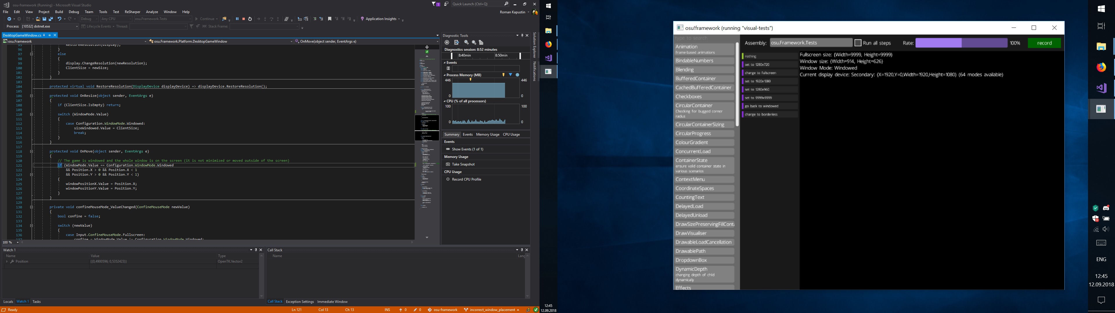
Task: Adjust the purple Rate slider
Action: pos(961,43)
